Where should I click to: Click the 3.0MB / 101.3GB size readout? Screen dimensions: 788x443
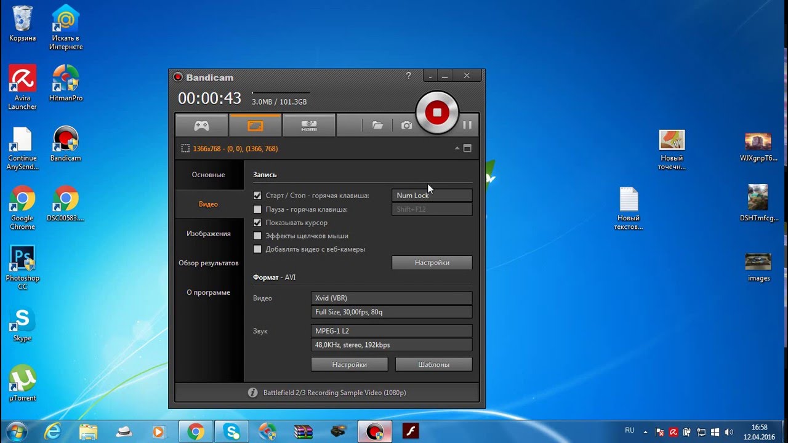pyautogui.click(x=279, y=102)
